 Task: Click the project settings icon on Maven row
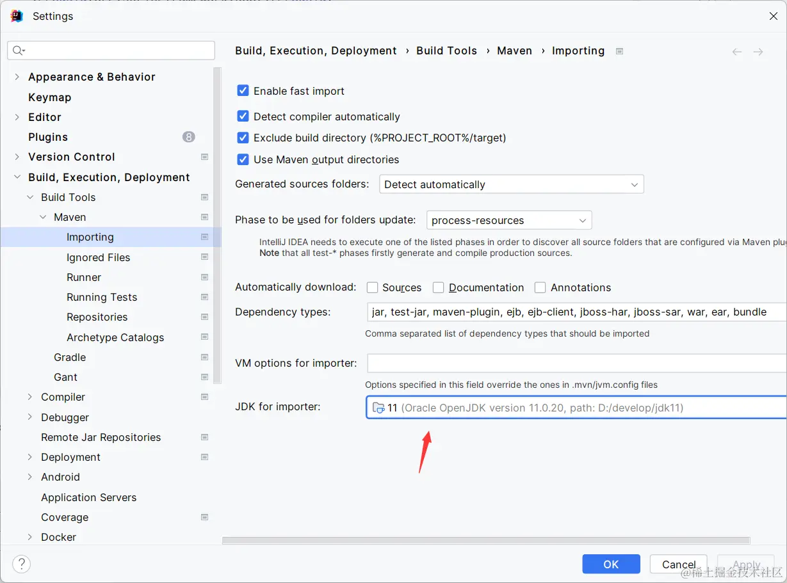pyautogui.click(x=204, y=217)
